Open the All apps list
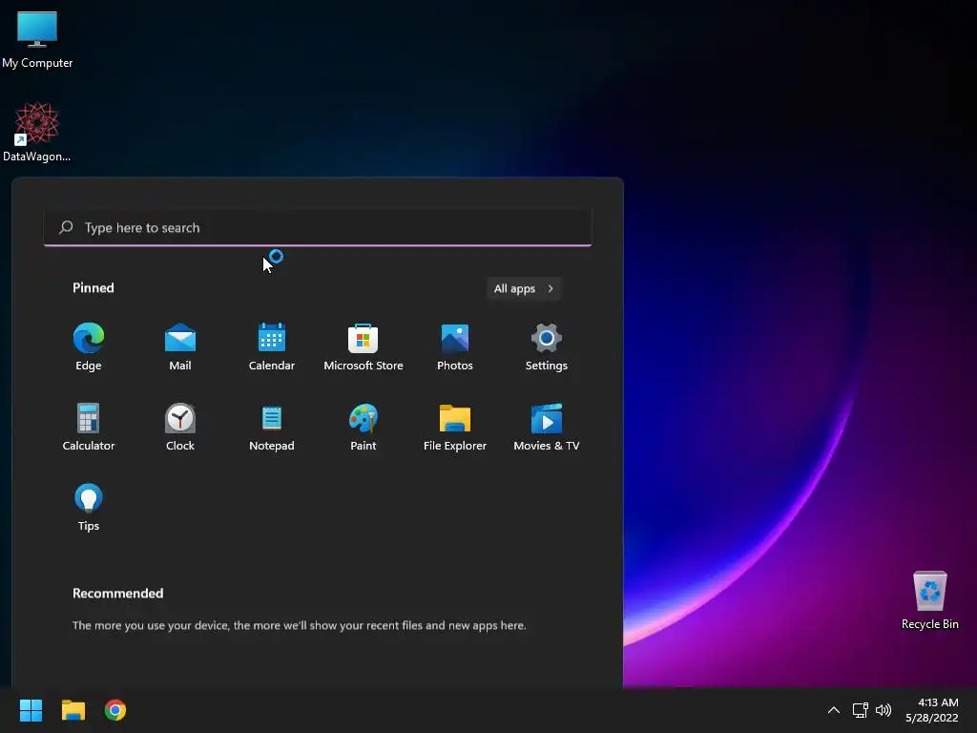The image size is (977, 733). point(524,288)
